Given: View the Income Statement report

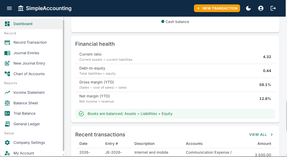Looking at the screenshot, I should tap(31, 92).
